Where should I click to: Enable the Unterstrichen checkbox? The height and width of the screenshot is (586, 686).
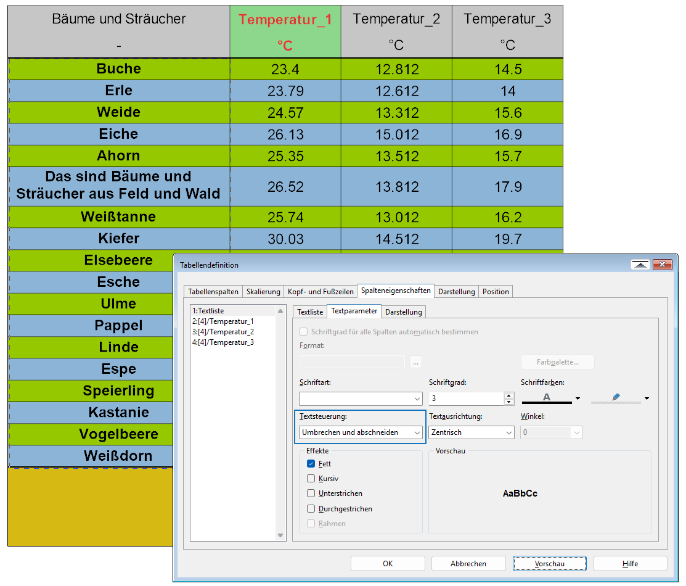(x=311, y=493)
